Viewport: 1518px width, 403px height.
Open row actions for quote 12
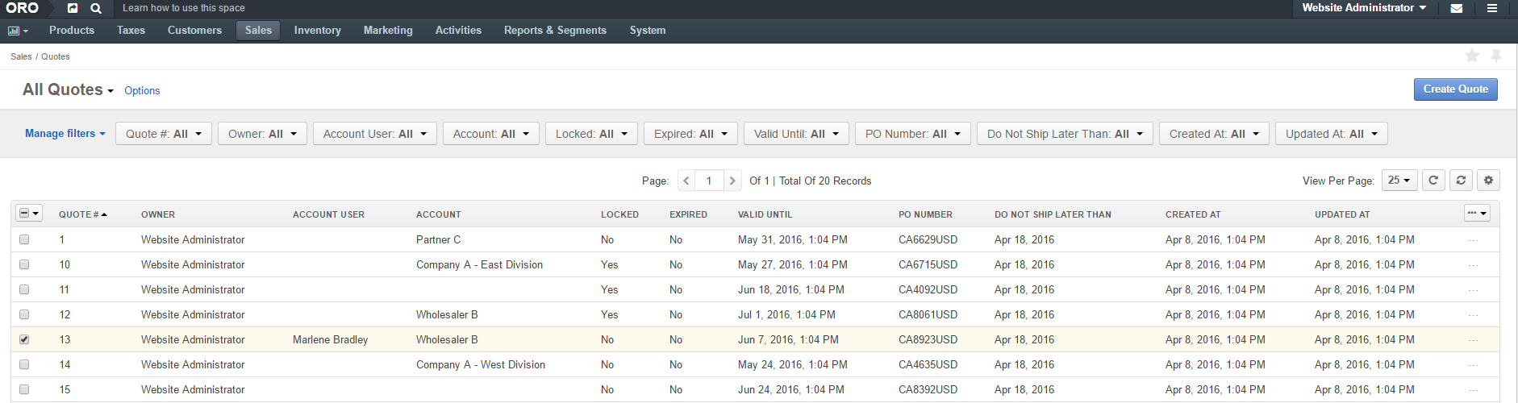coord(1474,315)
